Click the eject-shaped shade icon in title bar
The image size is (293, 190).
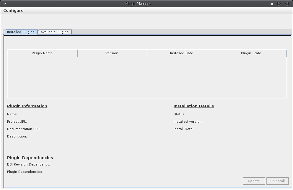(272, 4)
